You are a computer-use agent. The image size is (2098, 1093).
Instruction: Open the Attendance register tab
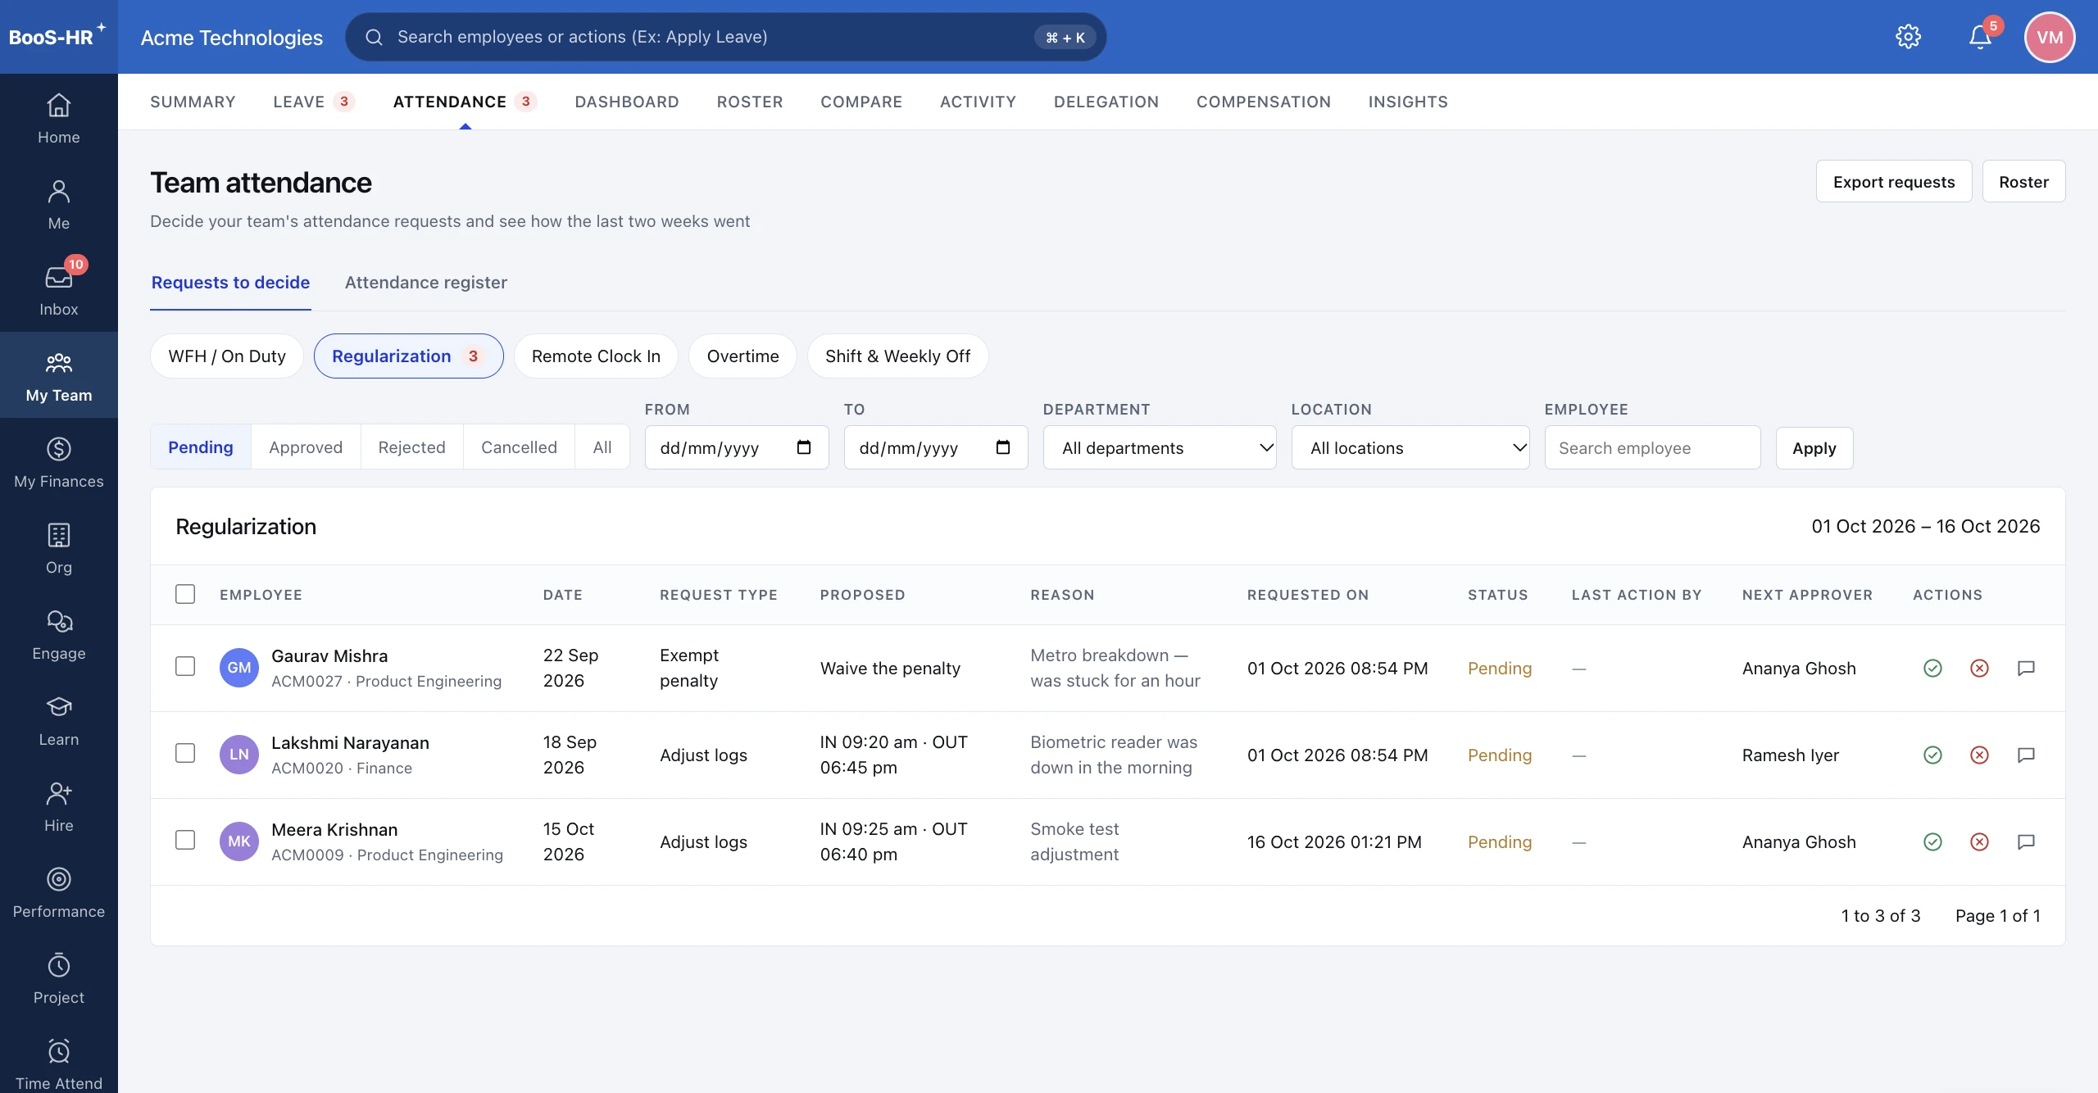(425, 283)
